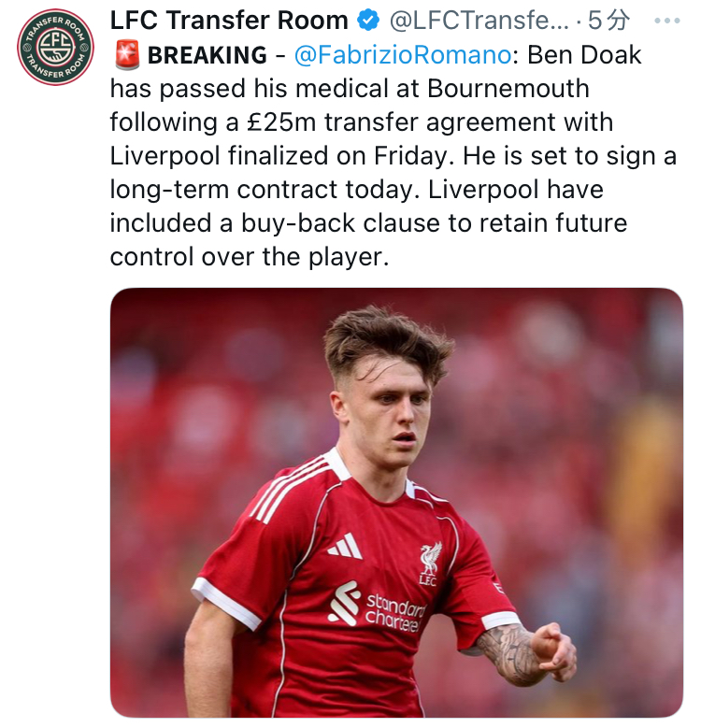Image resolution: width=701 pixels, height=728 pixels.
Task: Click the word Bournemouth in the tweet
Action: click(508, 88)
